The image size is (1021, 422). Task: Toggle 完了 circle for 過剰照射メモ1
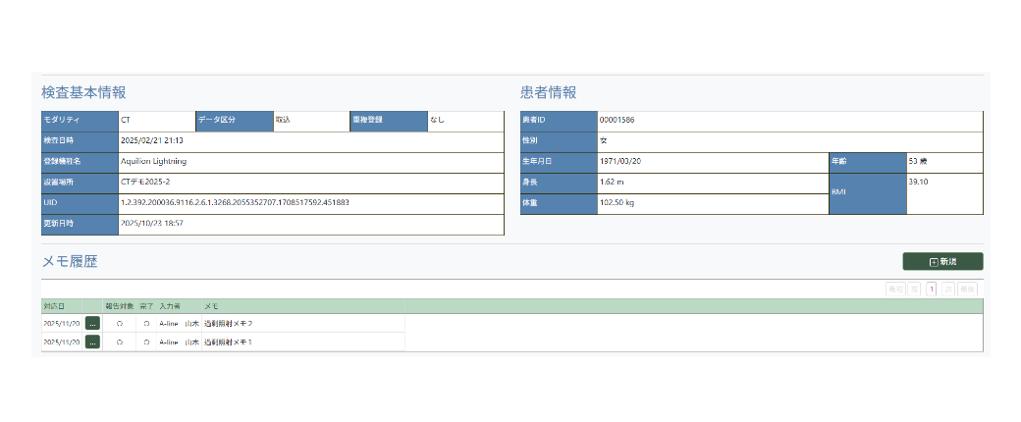point(146,342)
